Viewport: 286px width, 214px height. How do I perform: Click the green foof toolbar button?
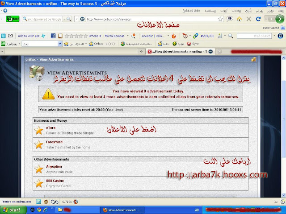pos(13,19)
